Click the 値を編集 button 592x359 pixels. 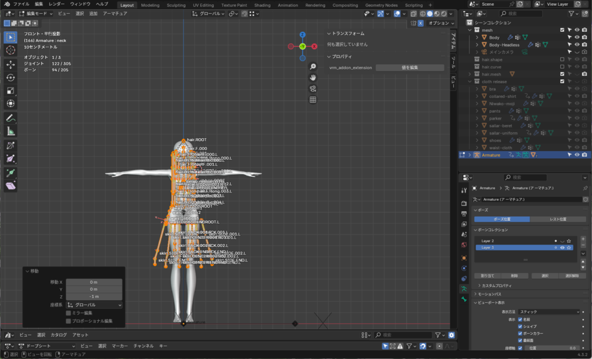tap(409, 68)
